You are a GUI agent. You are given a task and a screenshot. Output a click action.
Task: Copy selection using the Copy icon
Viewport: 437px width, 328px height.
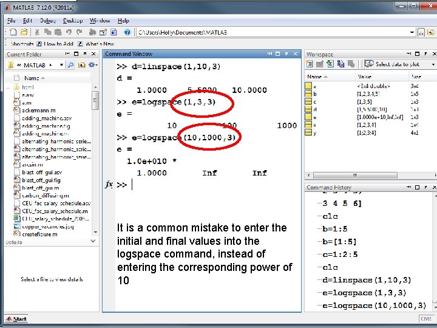coord(48,32)
